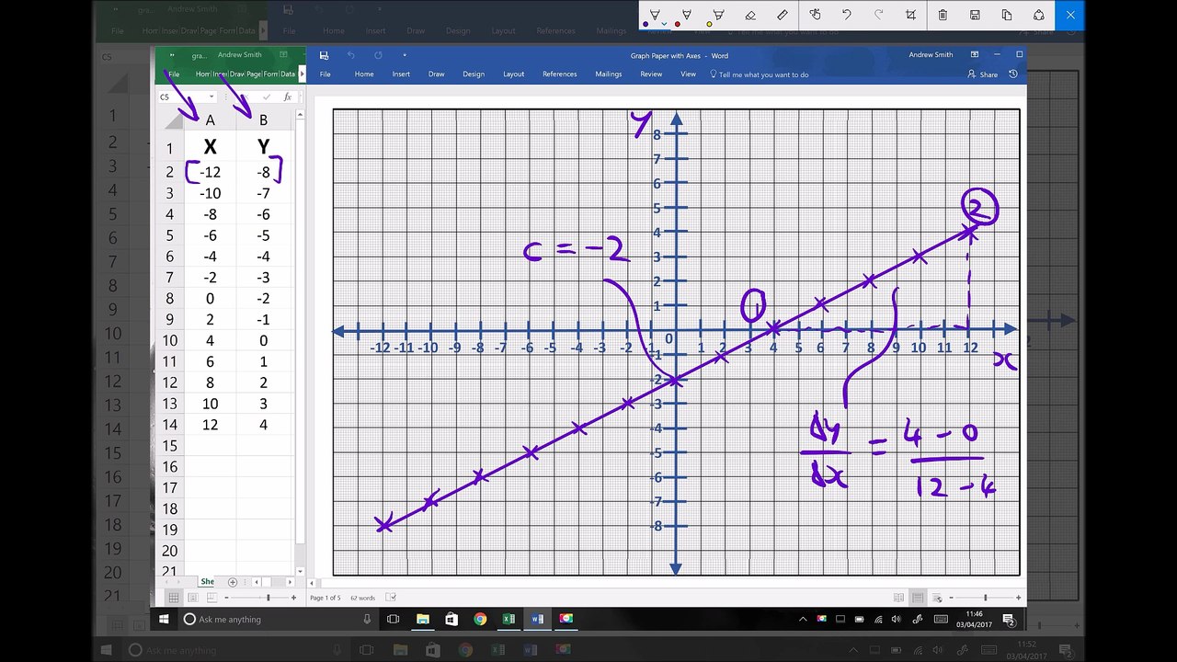Viewport: 1177px width, 662px height.
Task: Open the Word Layout tab
Action: 514,74
